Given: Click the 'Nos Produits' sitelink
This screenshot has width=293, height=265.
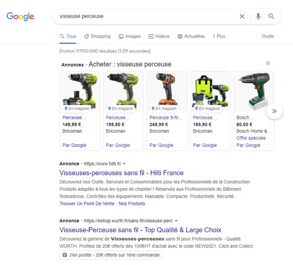Looking at the screenshot, I should 132,203.
